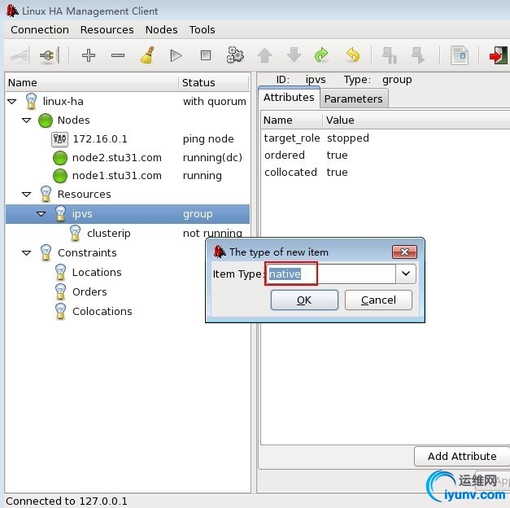Collapse the ipvs group branch
Viewport: 510px width, 508px height.
[x=41, y=214]
